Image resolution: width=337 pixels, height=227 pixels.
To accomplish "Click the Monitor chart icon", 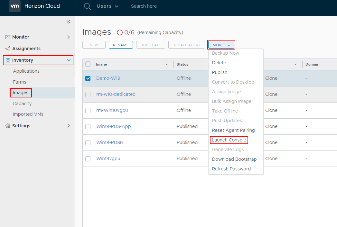I will (8, 37).
